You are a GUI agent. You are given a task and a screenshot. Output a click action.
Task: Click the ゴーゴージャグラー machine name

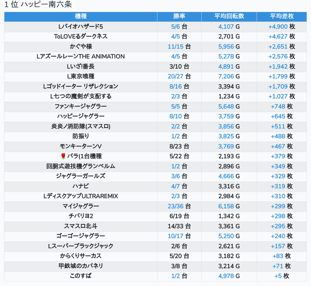point(81,236)
